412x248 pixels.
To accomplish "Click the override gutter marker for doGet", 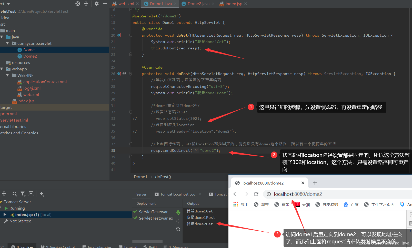I will coord(119,35).
